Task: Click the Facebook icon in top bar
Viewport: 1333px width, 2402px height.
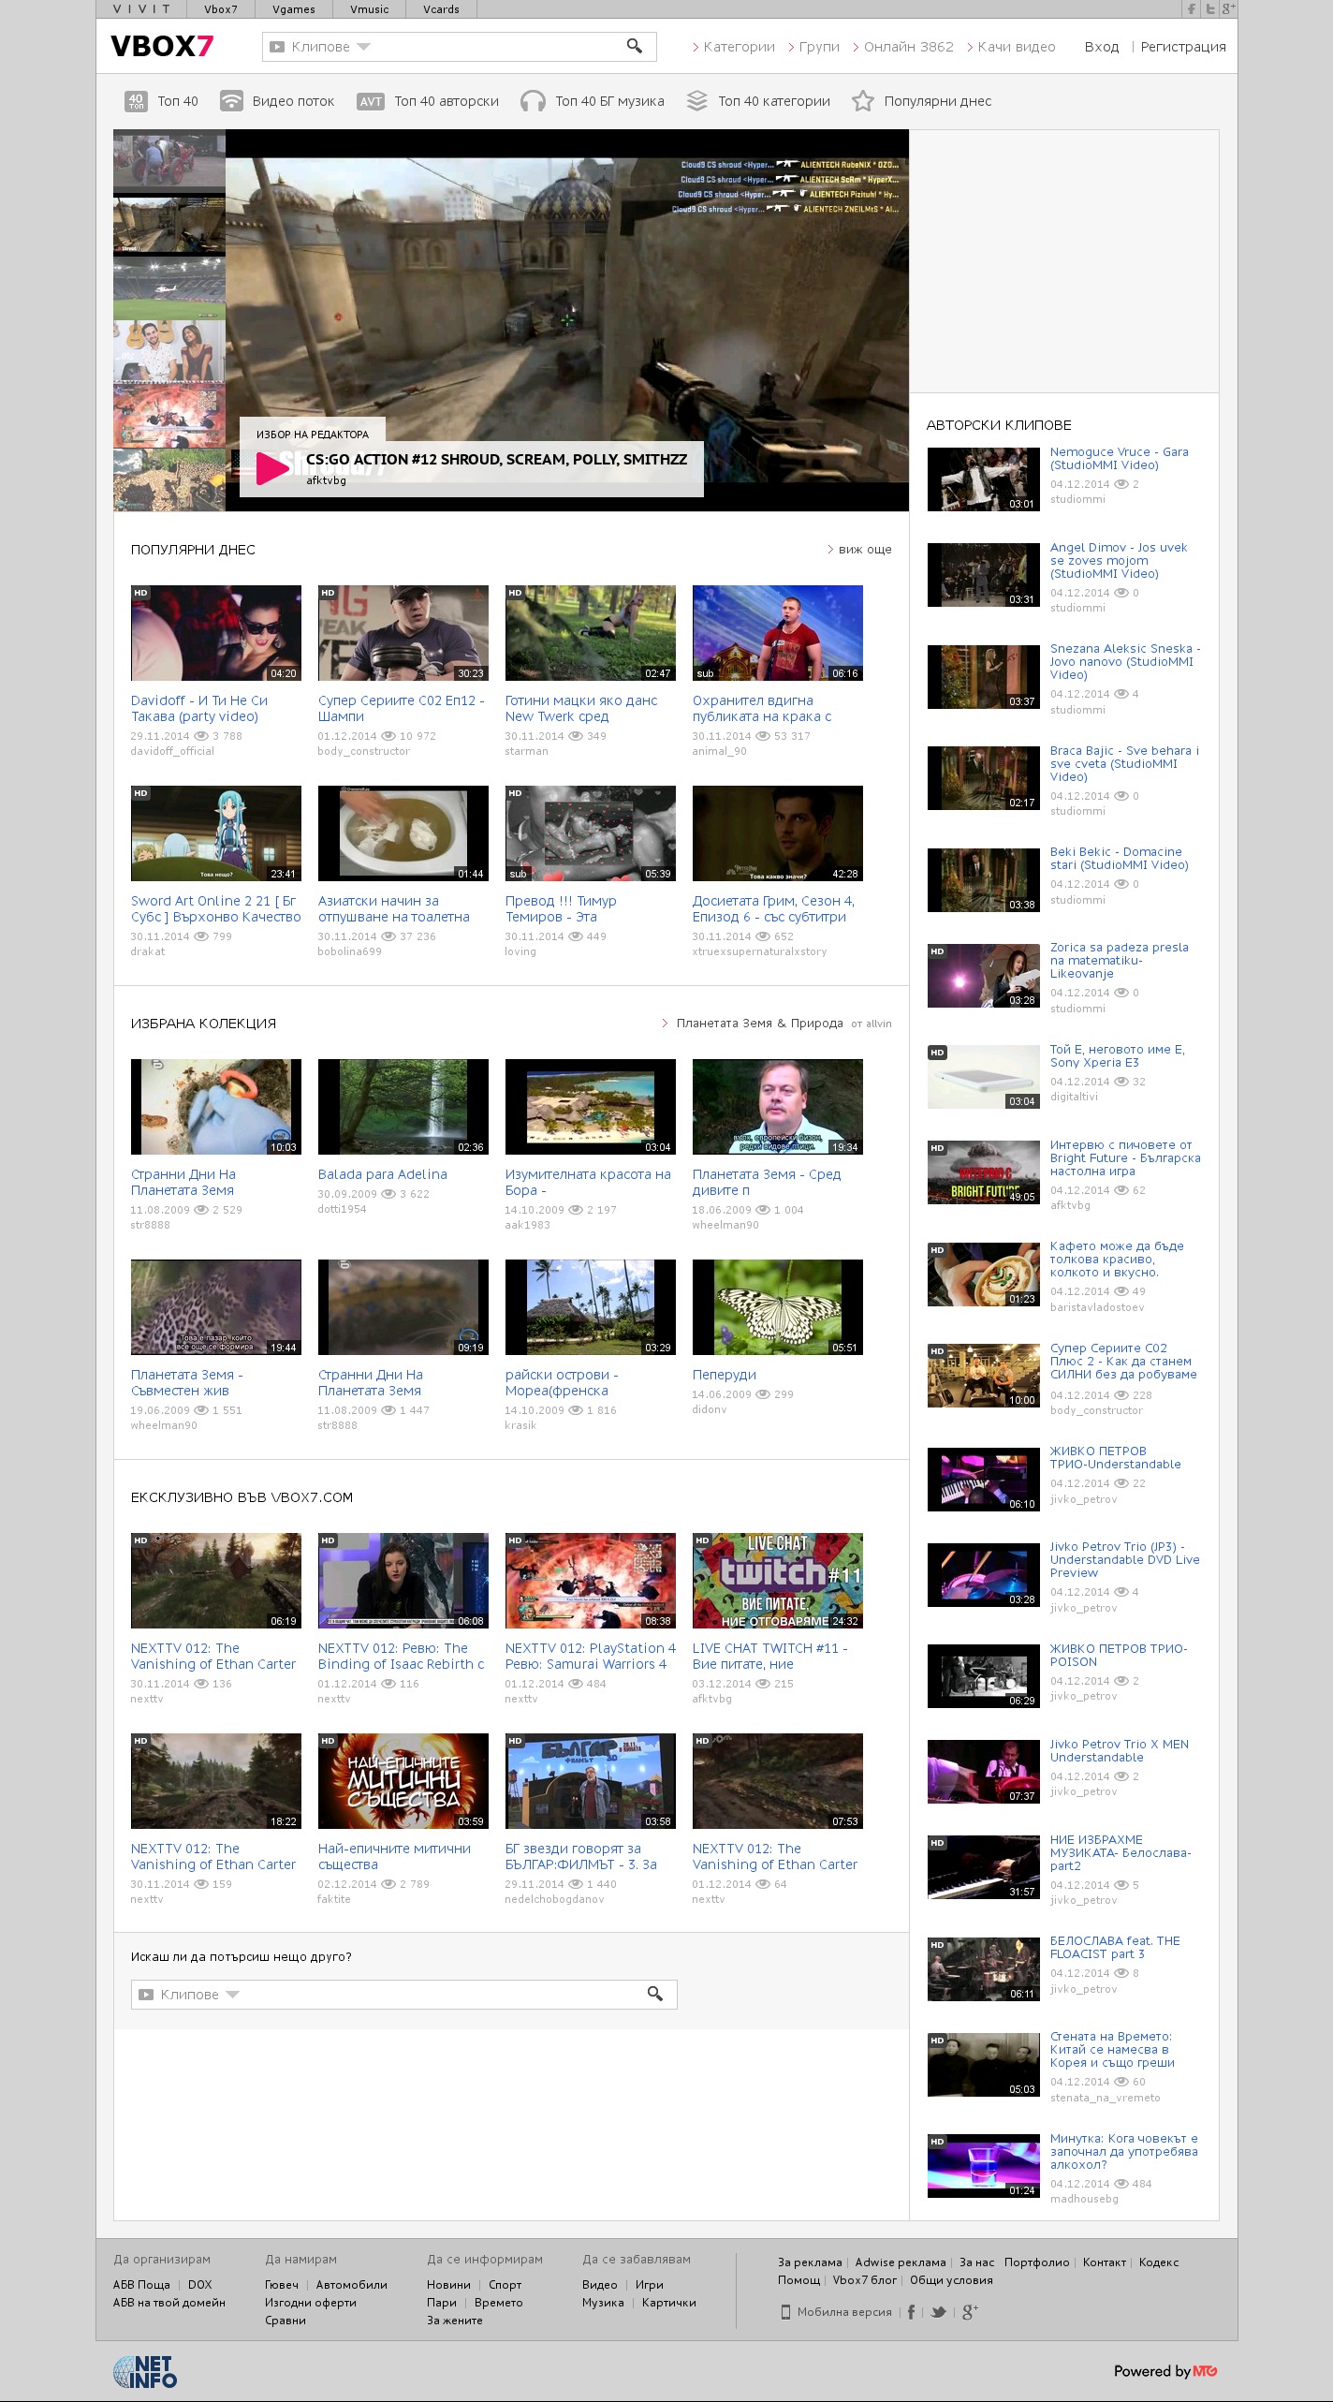Action: (1192, 9)
